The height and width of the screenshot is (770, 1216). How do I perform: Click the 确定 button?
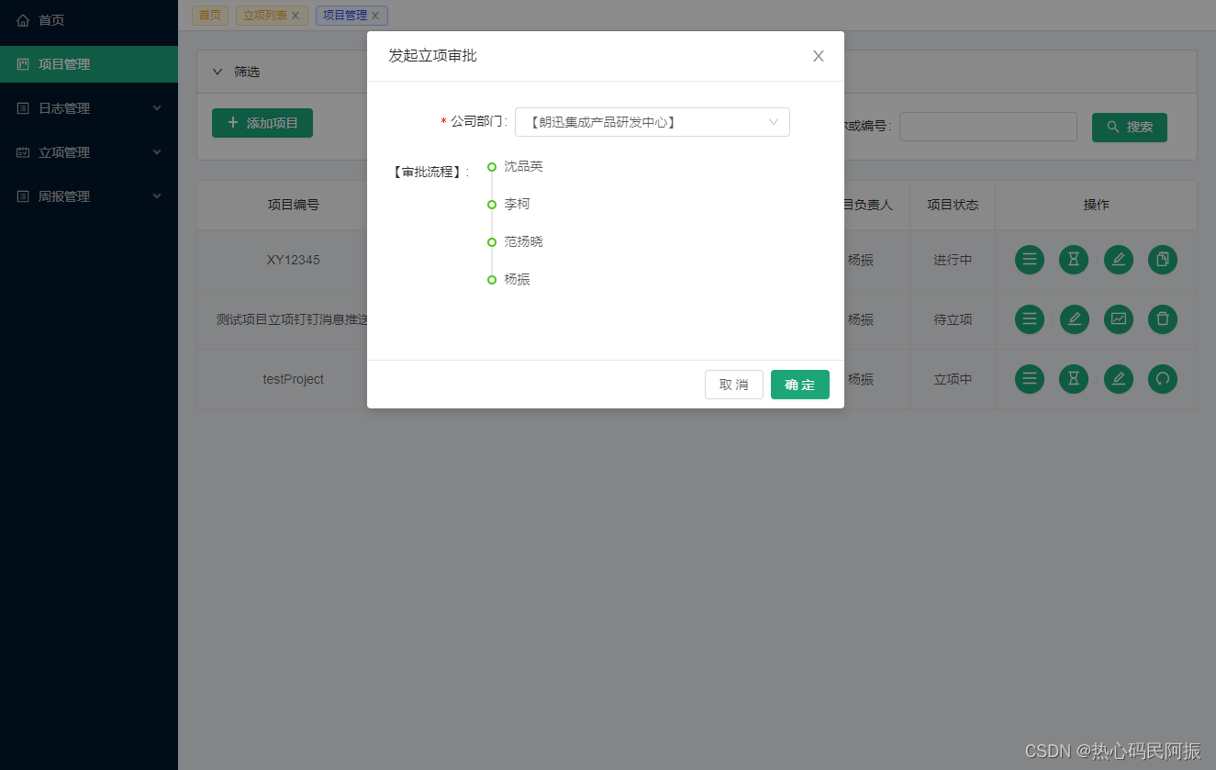[x=800, y=385]
